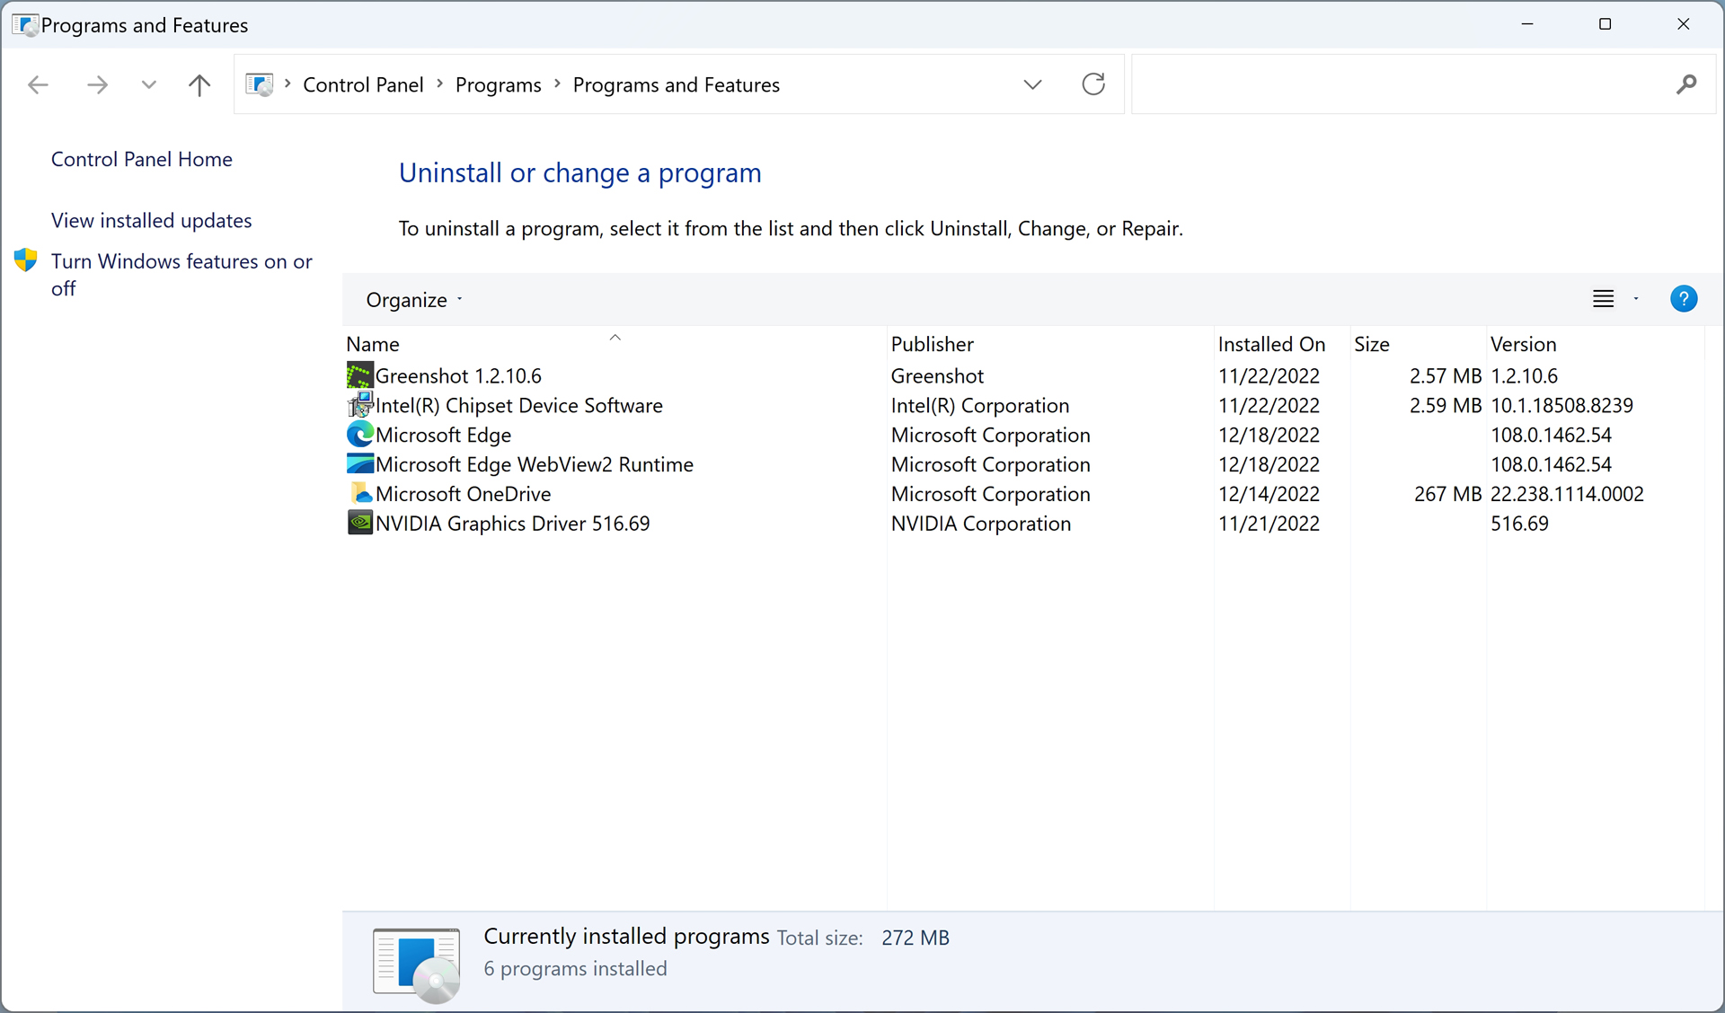Sort list by Publisher column header

pos(932,344)
